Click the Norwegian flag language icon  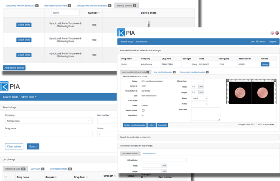point(272,33)
